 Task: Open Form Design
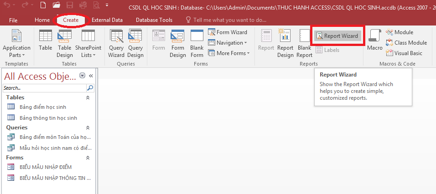coord(177,43)
